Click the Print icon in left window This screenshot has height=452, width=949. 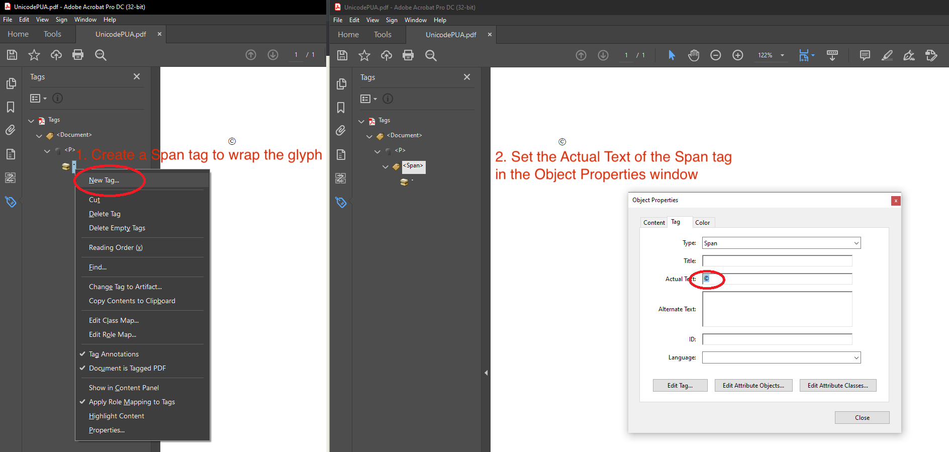(x=78, y=55)
